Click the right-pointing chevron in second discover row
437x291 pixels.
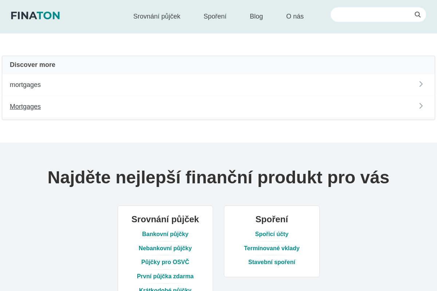point(421,106)
